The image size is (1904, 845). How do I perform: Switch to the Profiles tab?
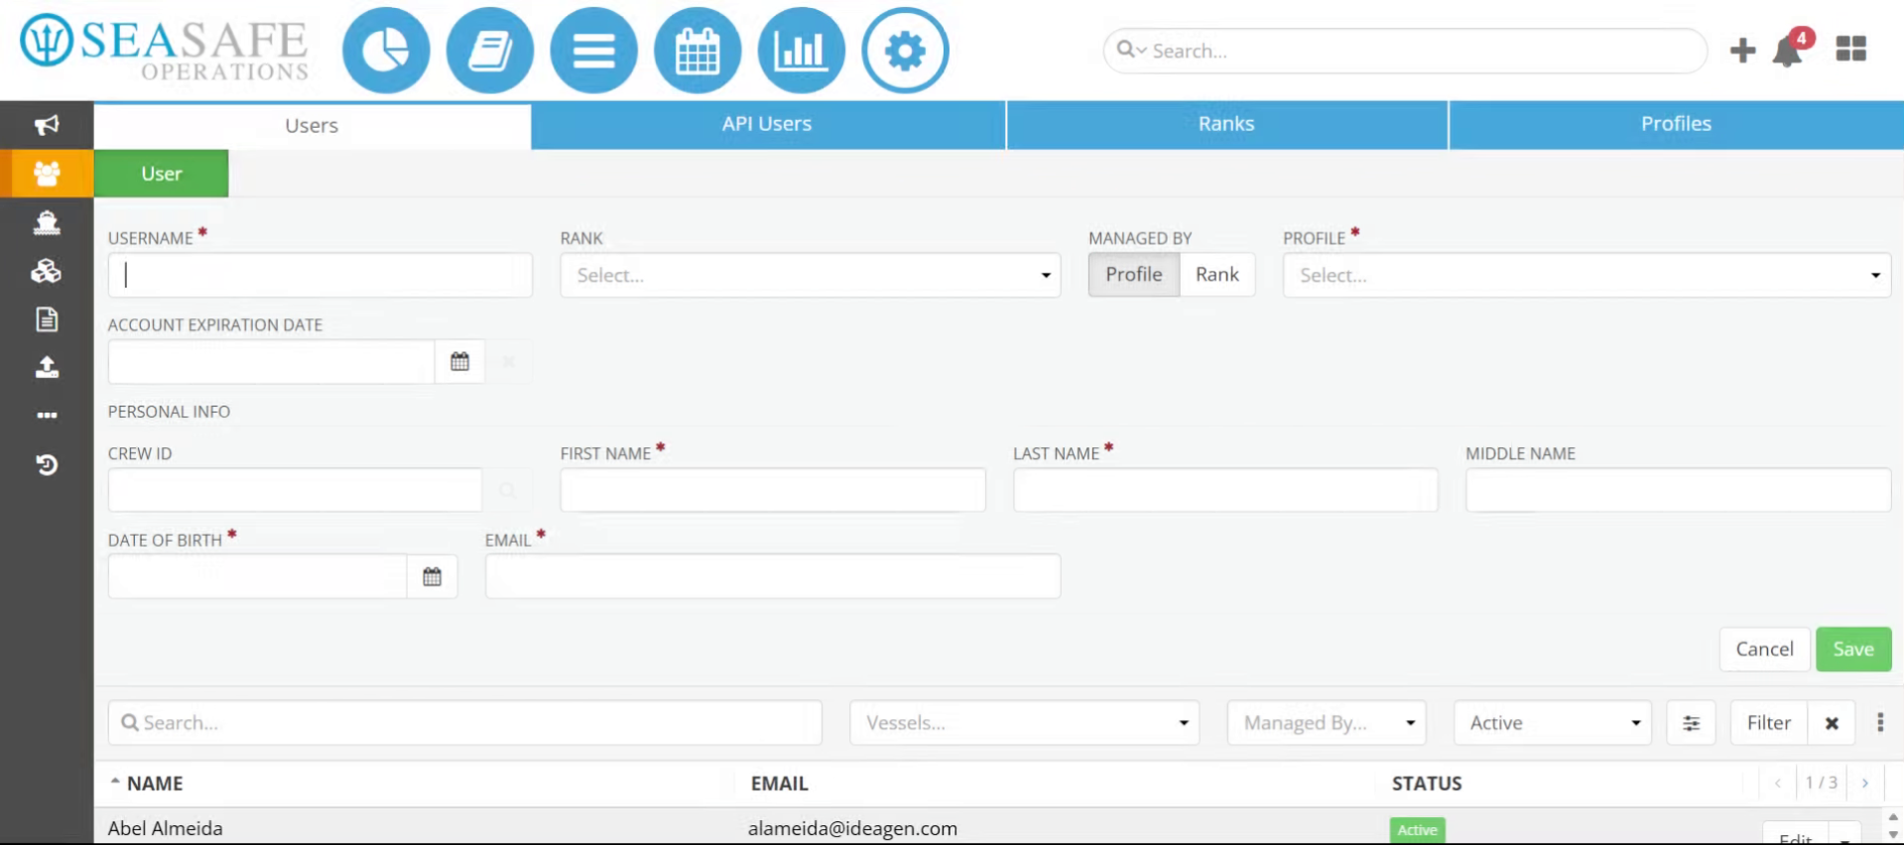tap(1676, 124)
